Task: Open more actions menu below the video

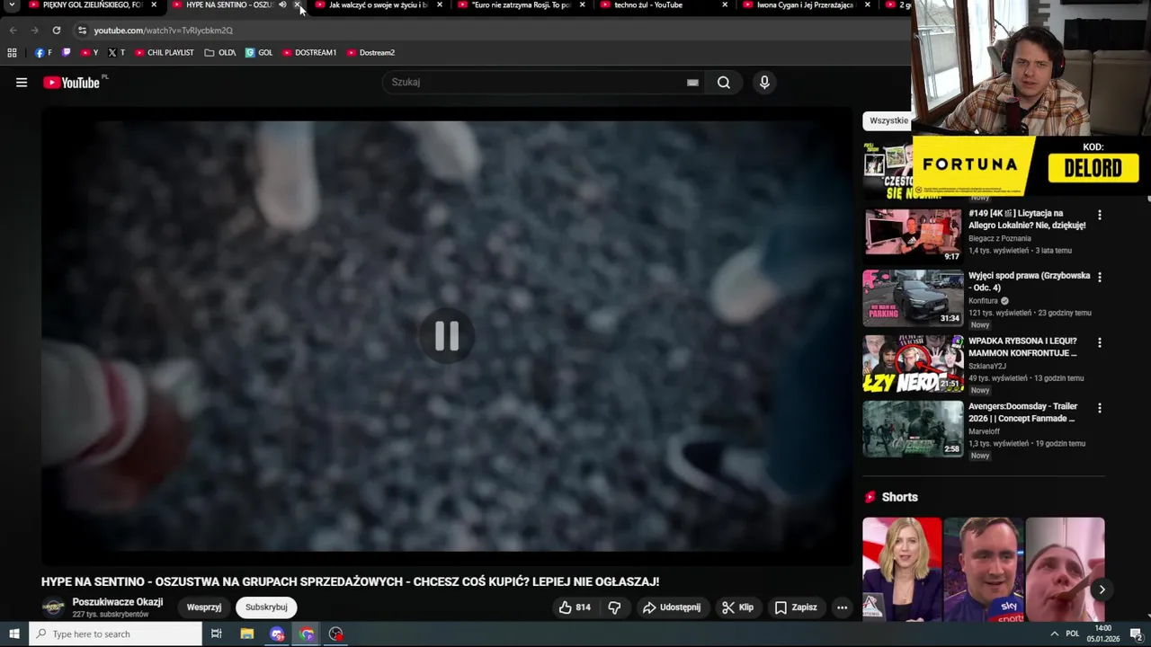Action: (842, 607)
